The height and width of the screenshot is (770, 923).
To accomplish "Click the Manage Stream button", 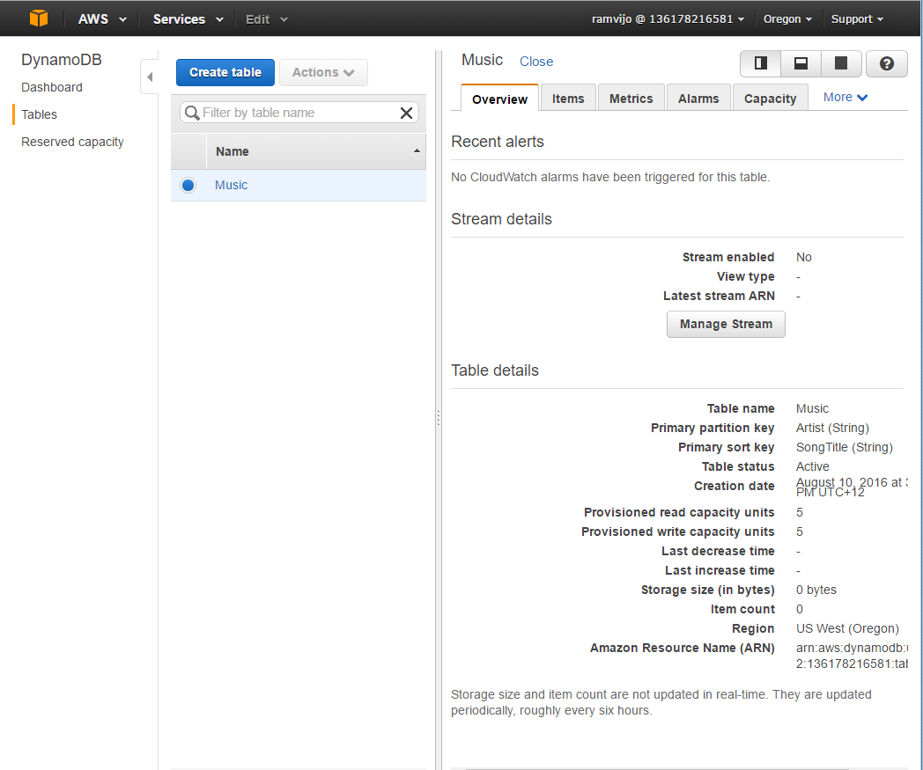I will (726, 324).
